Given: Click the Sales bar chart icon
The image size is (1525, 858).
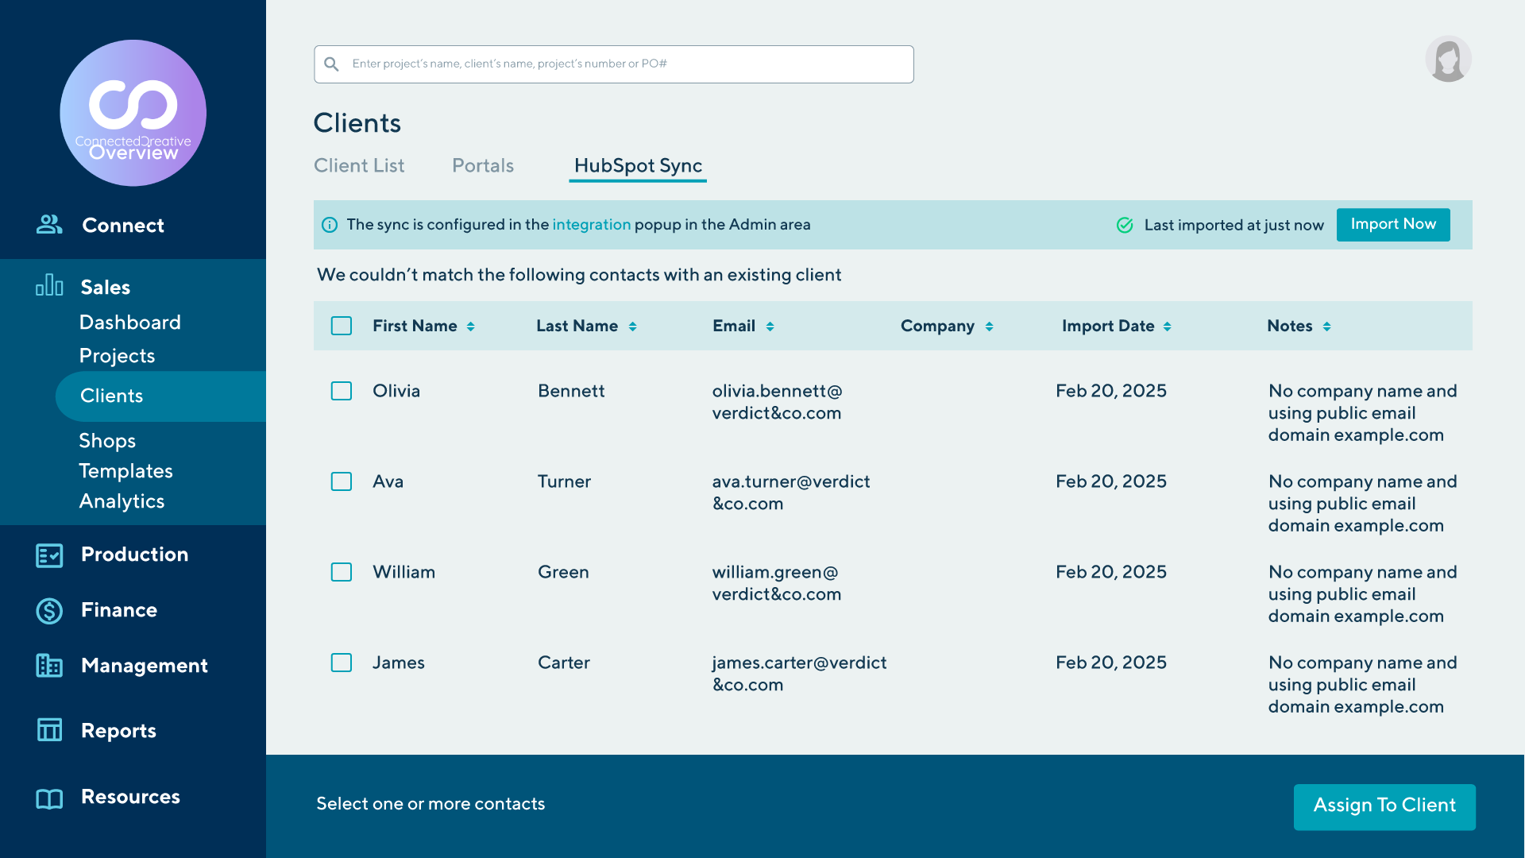Looking at the screenshot, I should pos(49,285).
